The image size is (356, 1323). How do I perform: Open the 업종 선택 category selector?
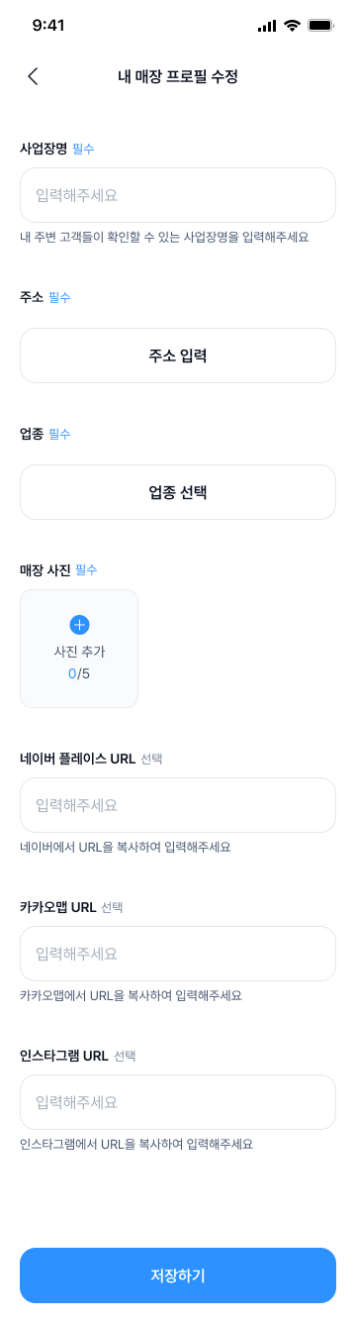[178, 492]
